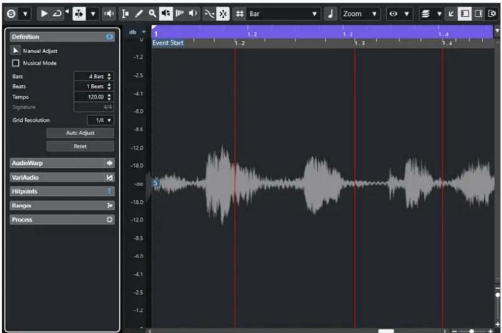502x333 pixels.
Task: Click the scroll left arrow under the waveform
Action: tap(150, 331)
